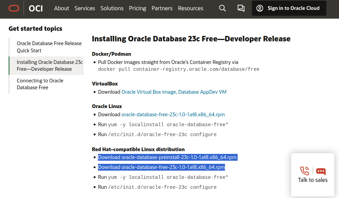Click the Red Hat–compatible Linux distribution heading
The height and width of the screenshot is (198, 339).
click(x=138, y=149)
